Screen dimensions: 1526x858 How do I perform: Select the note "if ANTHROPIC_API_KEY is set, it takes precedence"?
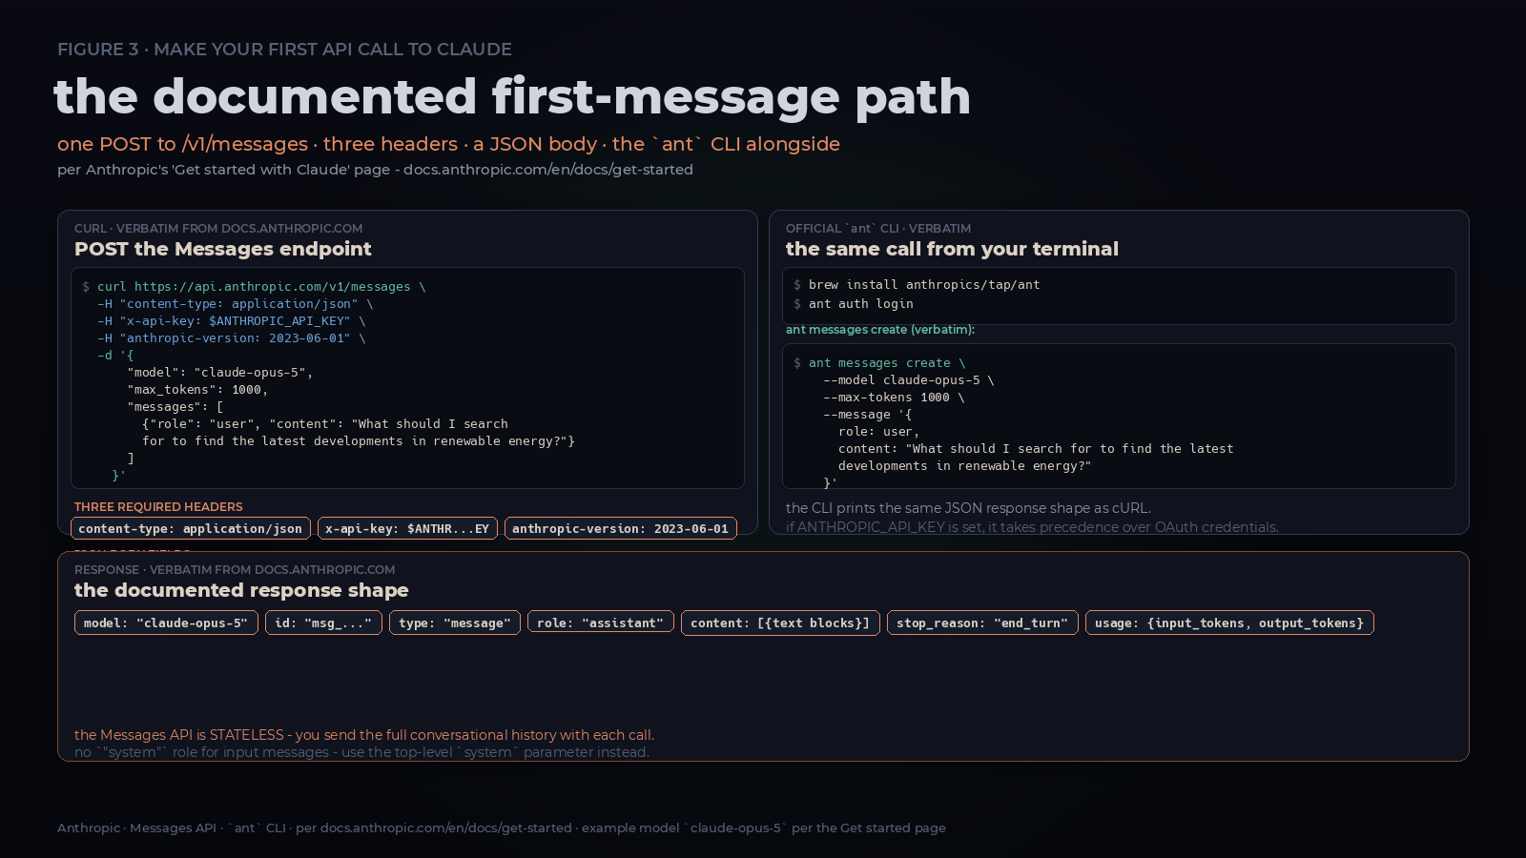(1032, 527)
